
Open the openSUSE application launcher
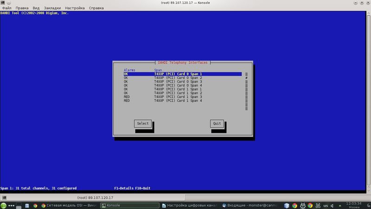click(4, 205)
